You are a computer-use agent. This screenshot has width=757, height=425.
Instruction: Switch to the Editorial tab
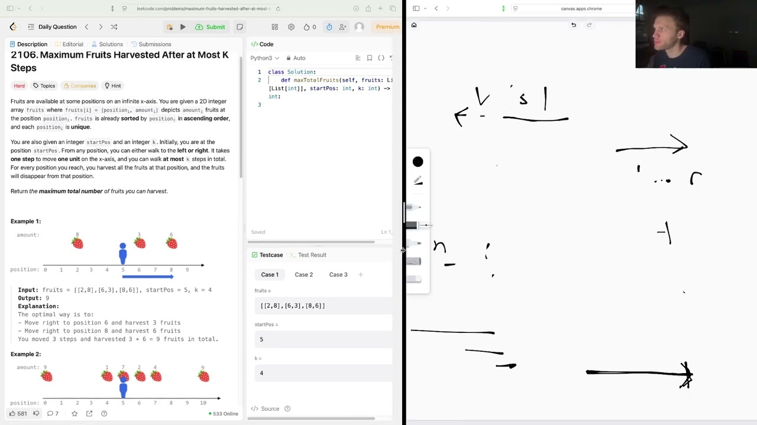[x=69, y=44]
